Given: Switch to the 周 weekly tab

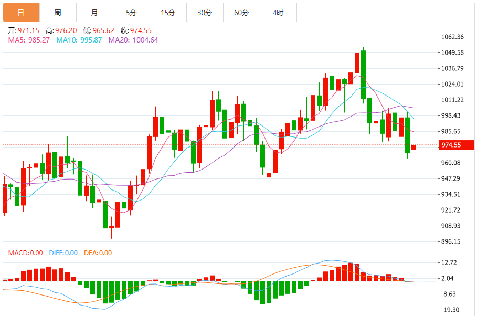Looking at the screenshot, I should [58, 13].
